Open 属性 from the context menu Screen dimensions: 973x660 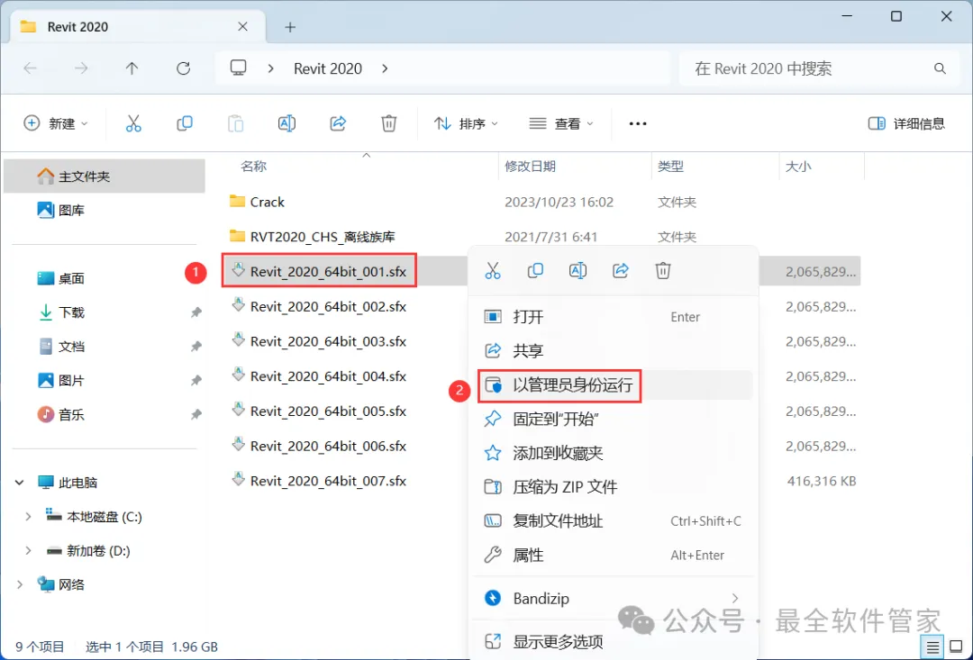614,556
